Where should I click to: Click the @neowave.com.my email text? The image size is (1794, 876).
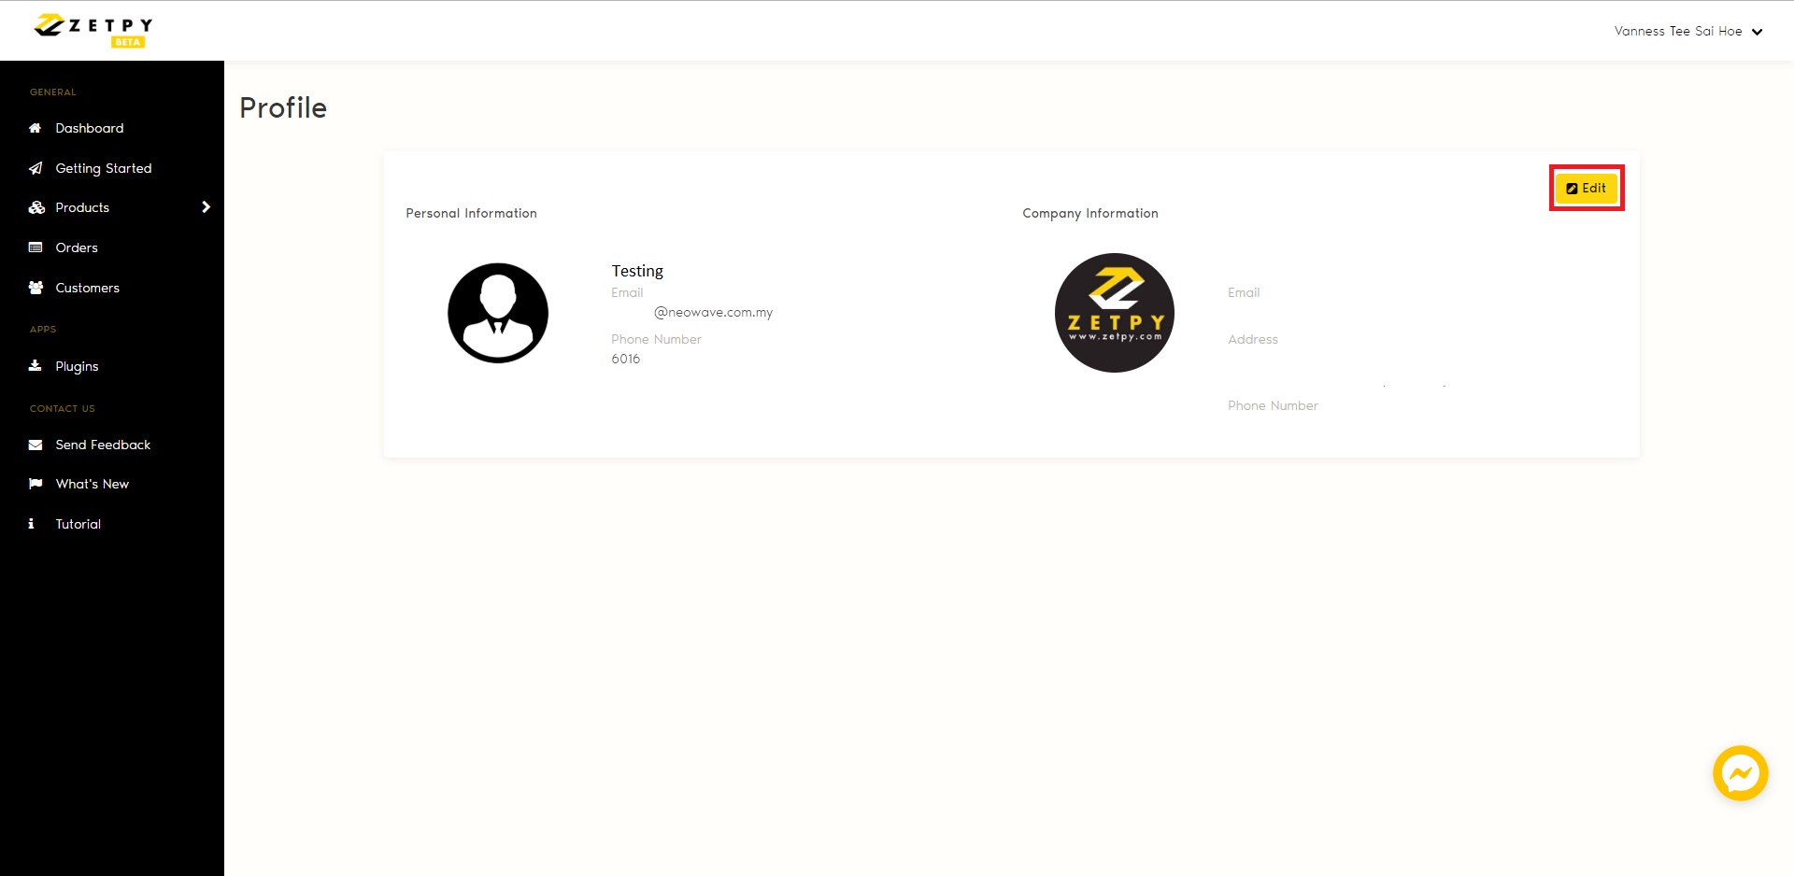click(x=714, y=312)
